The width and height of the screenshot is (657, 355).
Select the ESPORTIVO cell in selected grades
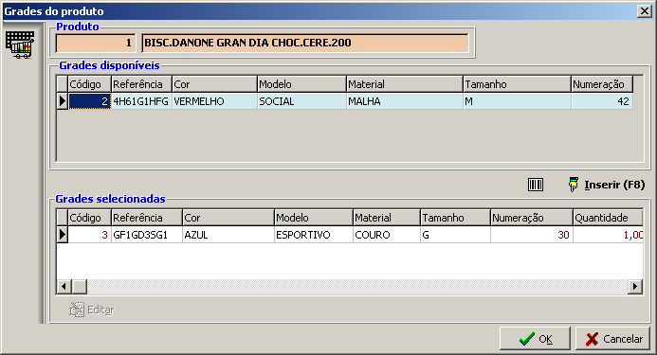[314, 235]
